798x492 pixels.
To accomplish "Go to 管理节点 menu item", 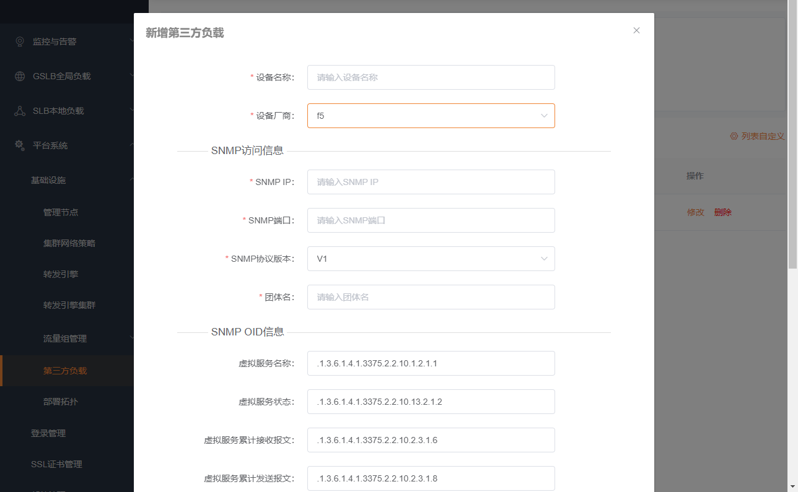I will pos(61,212).
